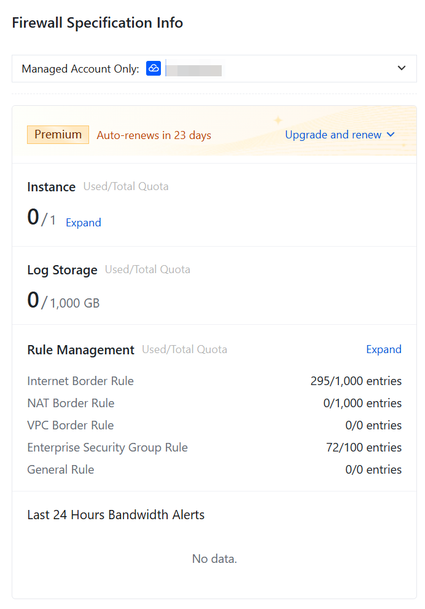Click the Last 24 Hours Bandwidth Alerts heading

coord(116,515)
